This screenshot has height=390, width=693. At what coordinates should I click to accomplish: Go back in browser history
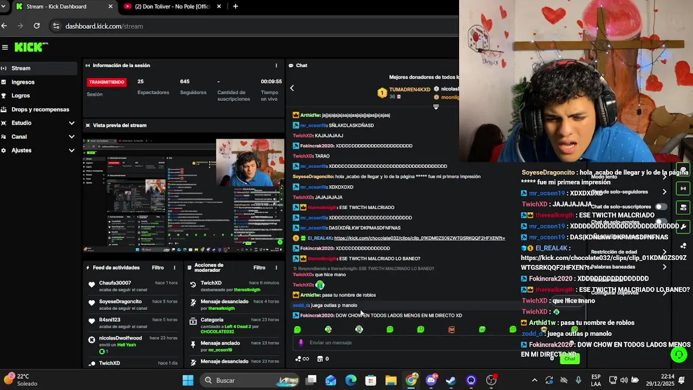tap(4, 26)
